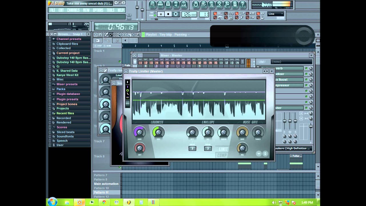This screenshot has width=366, height=206.
Task: Open the step sequencer toolbar button
Action: pyautogui.click(x=160, y=4)
